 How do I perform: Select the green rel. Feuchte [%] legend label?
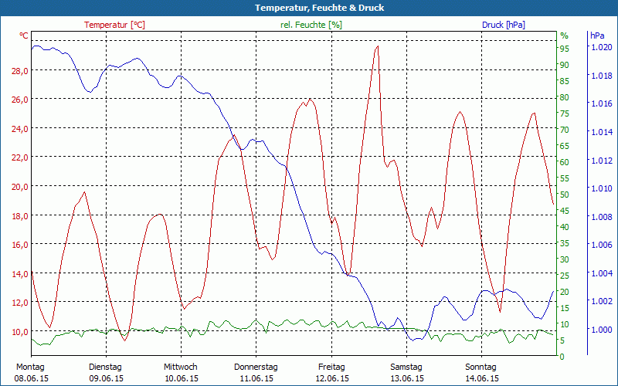(311, 25)
